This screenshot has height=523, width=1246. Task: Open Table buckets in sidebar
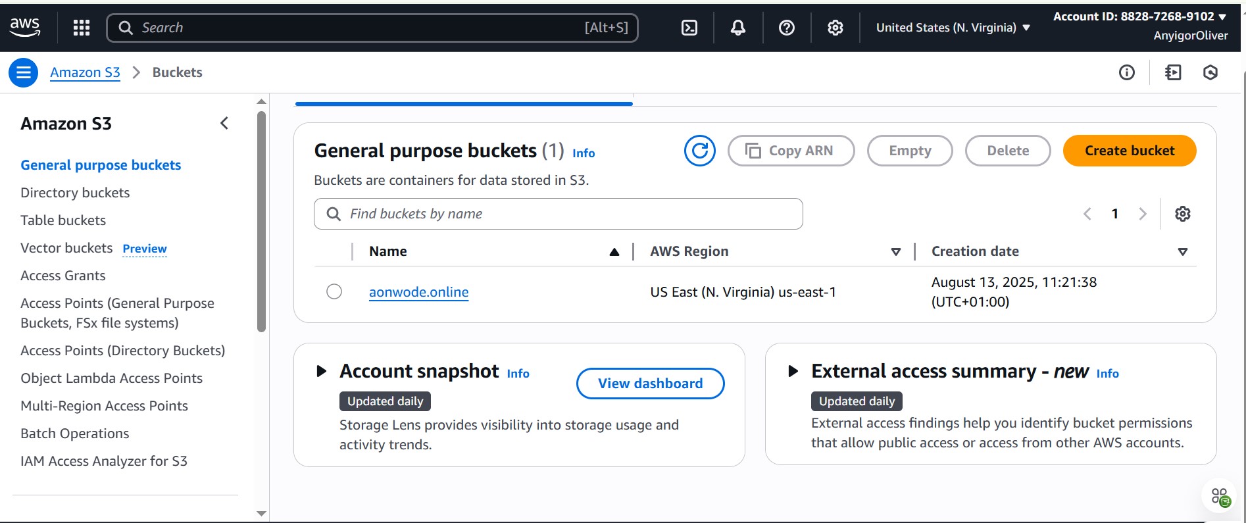63,220
